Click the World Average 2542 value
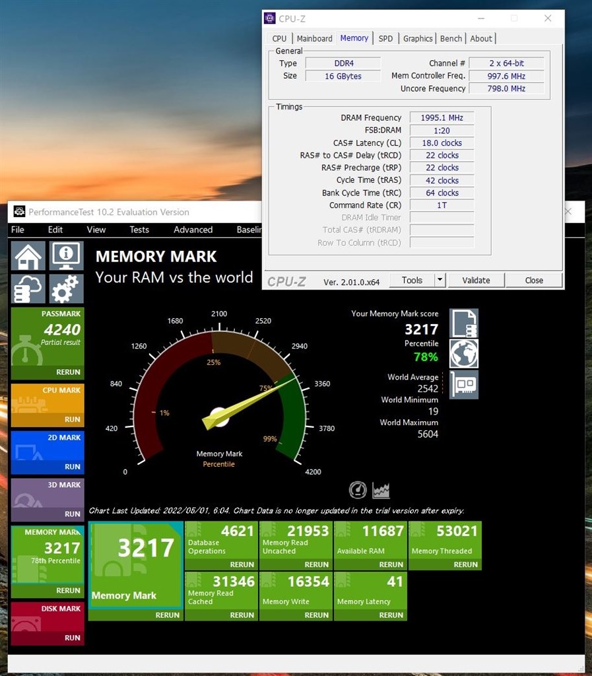This screenshot has height=676, width=592. coord(428,388)
